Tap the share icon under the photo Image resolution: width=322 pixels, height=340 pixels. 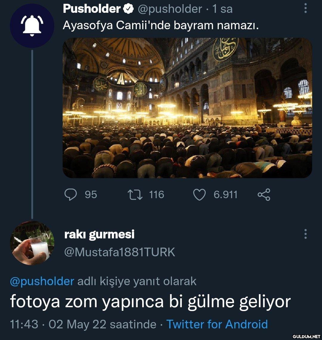pyautogui.click(x=264, y=195)
